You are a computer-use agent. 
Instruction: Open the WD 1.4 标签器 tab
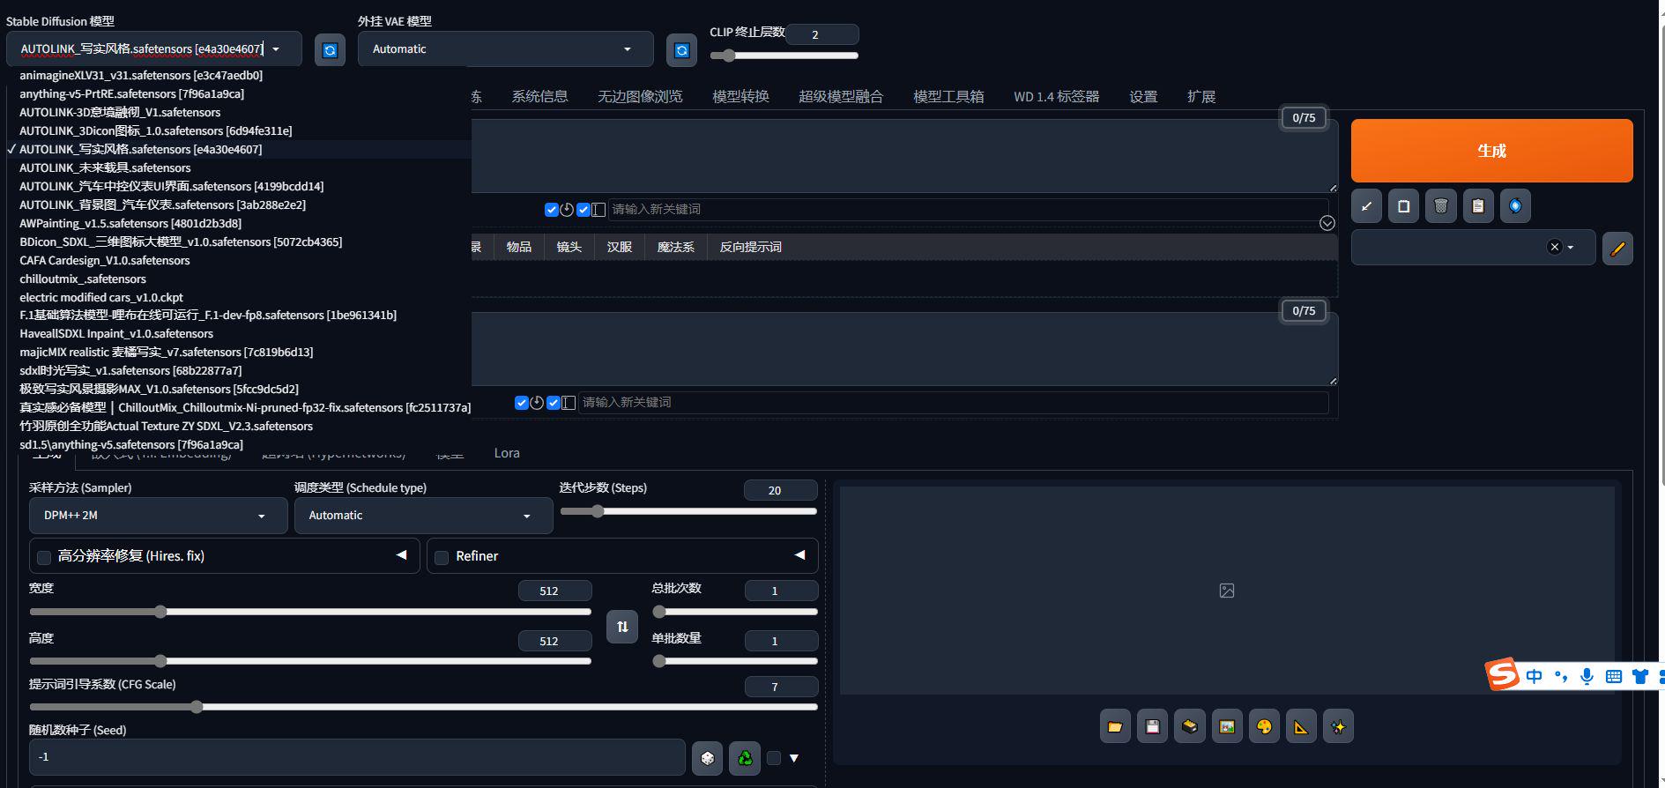[x=1056, y=96]
